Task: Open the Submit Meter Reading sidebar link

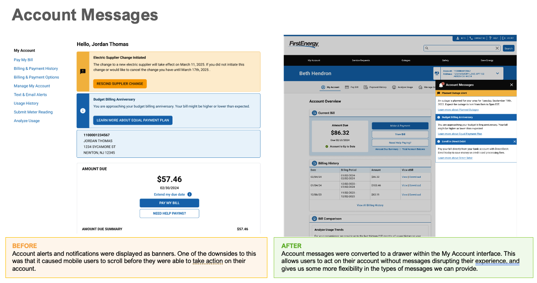Action: 33,112
